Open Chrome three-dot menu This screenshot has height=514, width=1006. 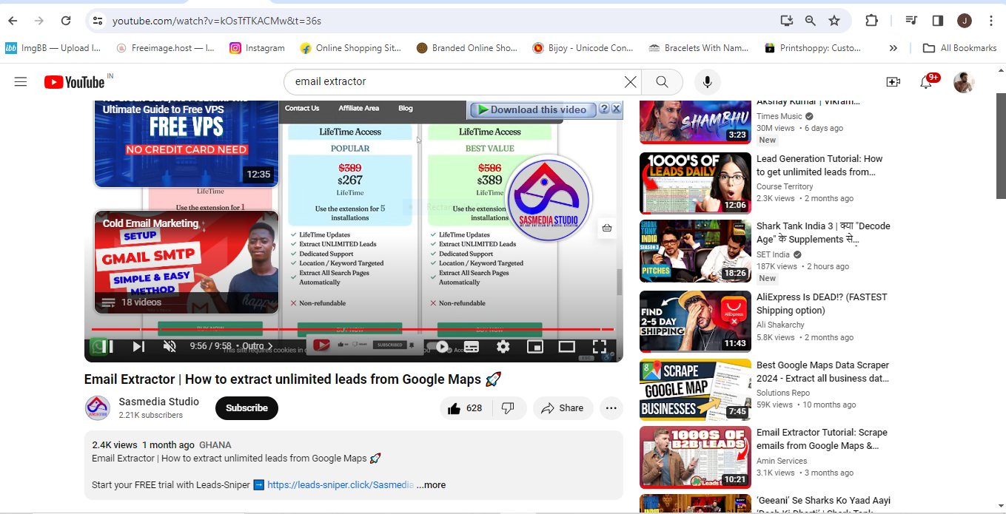tap(991, 21)
